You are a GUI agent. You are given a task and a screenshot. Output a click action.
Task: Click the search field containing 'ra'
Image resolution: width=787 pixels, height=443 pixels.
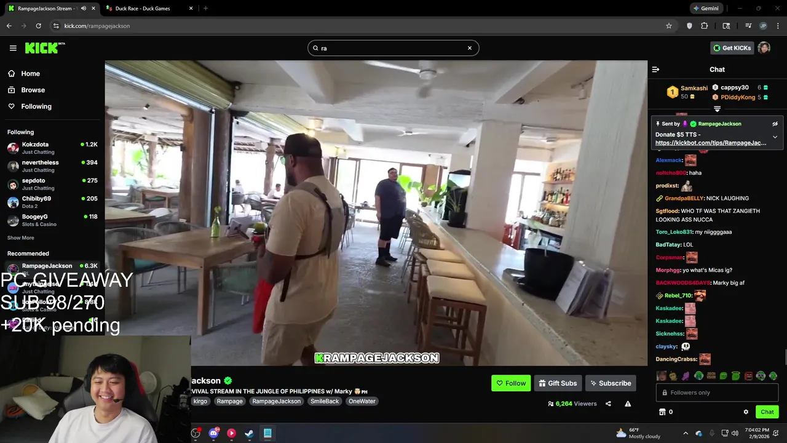coord(393,48)
